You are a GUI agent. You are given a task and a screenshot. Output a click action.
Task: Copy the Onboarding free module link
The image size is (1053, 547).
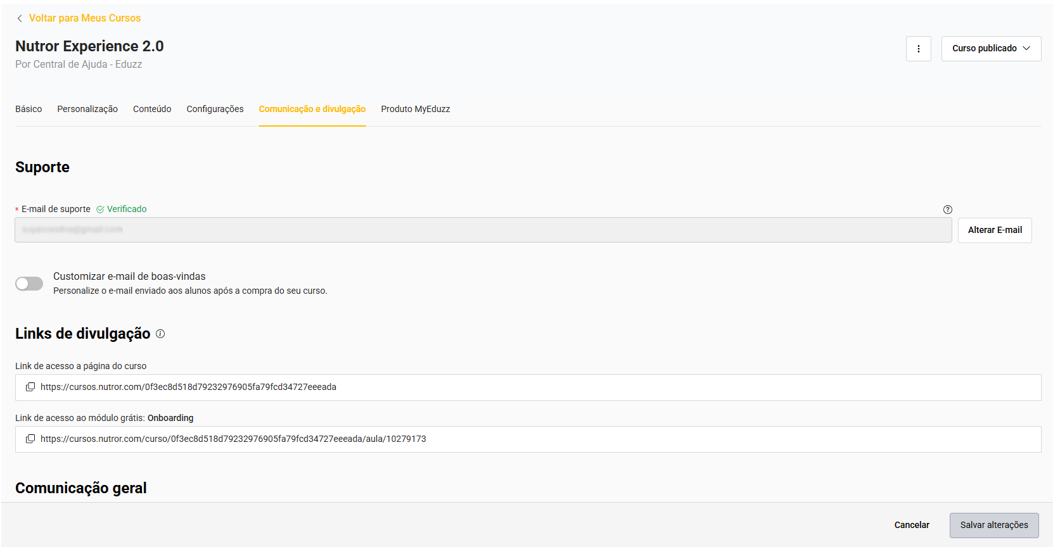point(30,439)
